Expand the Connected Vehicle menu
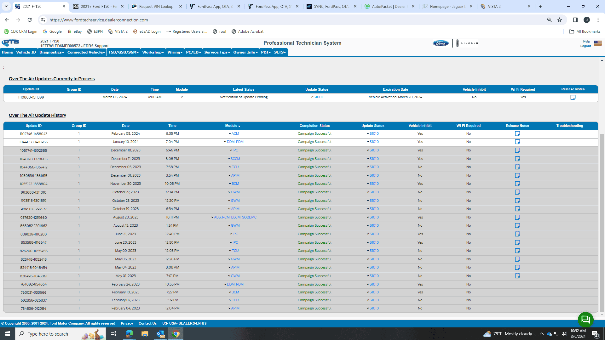605x340 pixels. click(86, 52)
